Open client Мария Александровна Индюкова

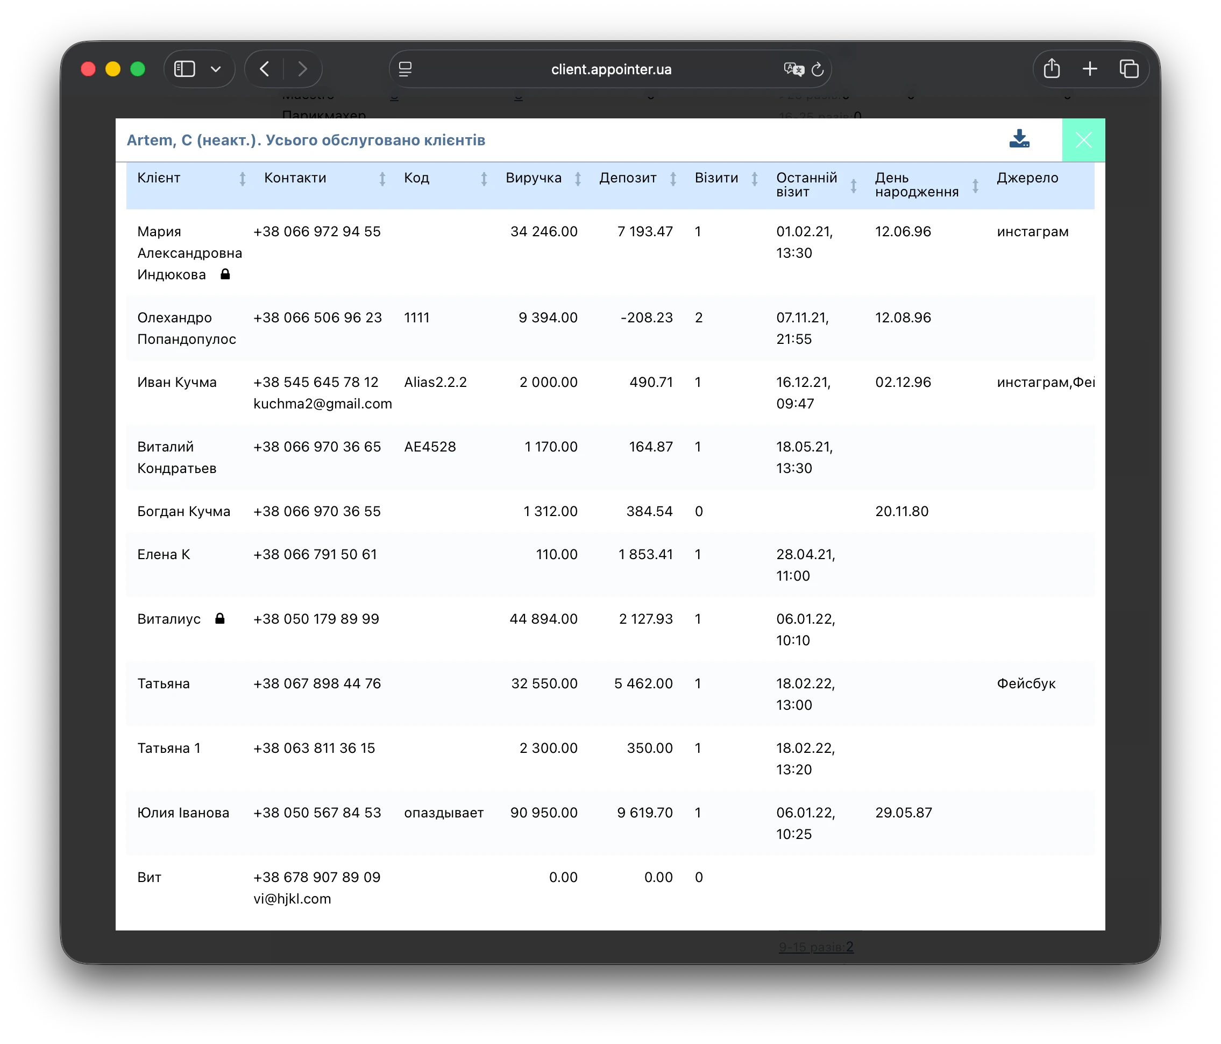coord(189,253)
